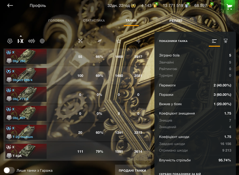The width and height of the screenshot is (239, 175).
Task: Click gold balance 4 143
Action: point(146,6)
